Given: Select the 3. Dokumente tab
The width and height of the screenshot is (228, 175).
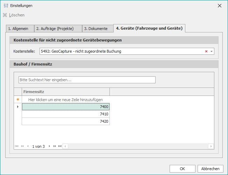Looking at the screenshot, I should [x=98, y=29].
